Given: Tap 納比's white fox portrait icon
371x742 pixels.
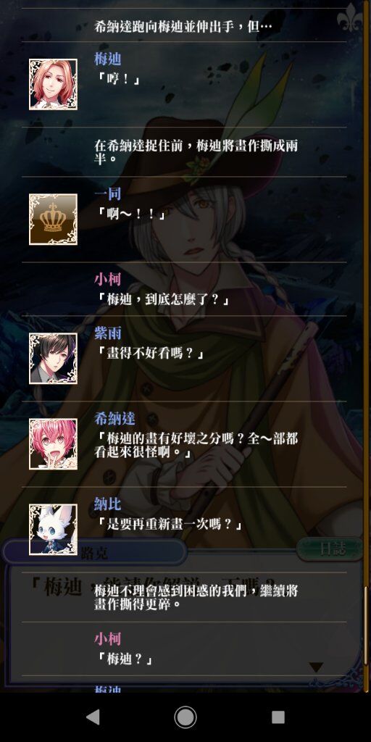Looking at the screenshot, I should click(x=53, y=530).
